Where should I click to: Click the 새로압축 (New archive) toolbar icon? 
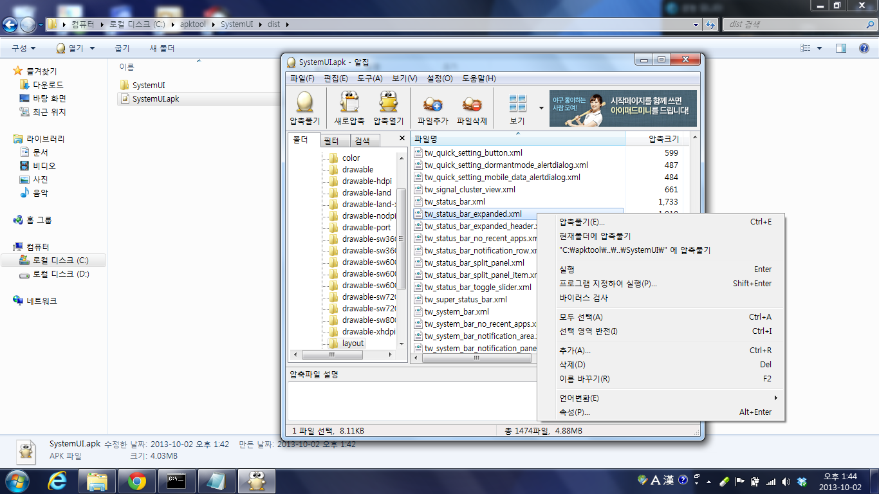349,108
